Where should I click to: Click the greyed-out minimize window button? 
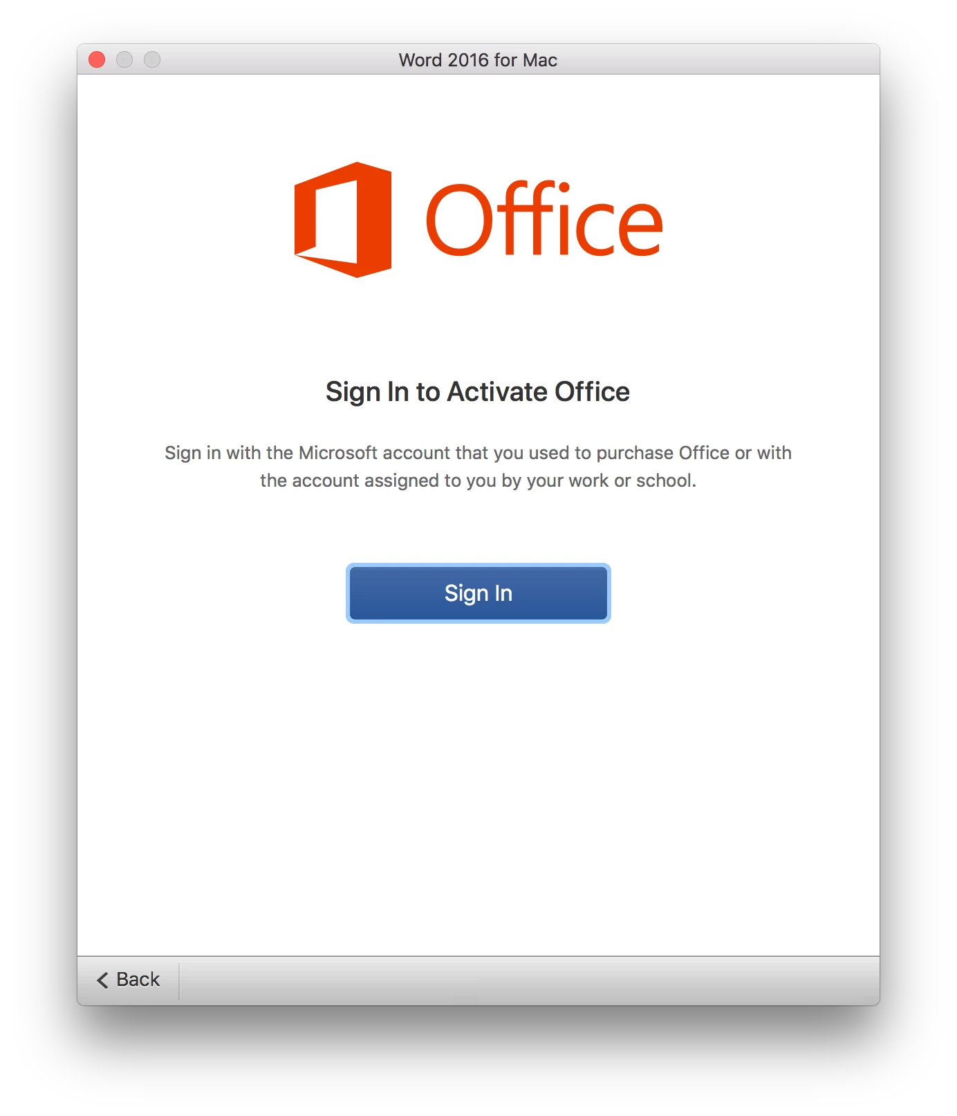coord(124,59)
